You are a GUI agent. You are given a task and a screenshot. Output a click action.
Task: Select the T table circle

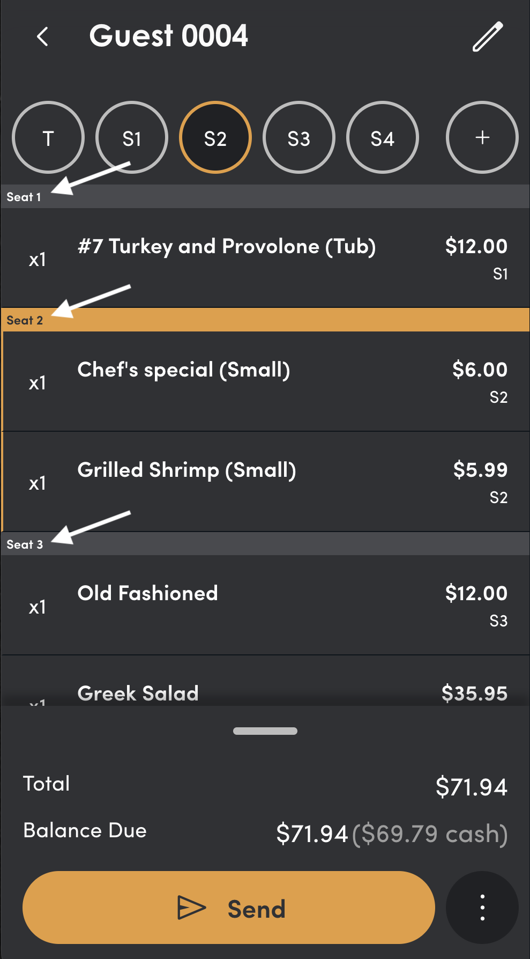pos(48,137)
